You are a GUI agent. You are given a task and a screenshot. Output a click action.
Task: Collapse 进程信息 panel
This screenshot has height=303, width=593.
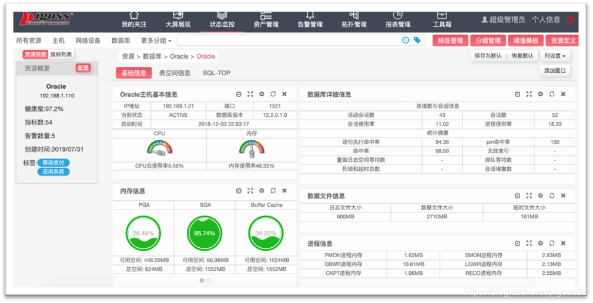click(x=517, y=243)
